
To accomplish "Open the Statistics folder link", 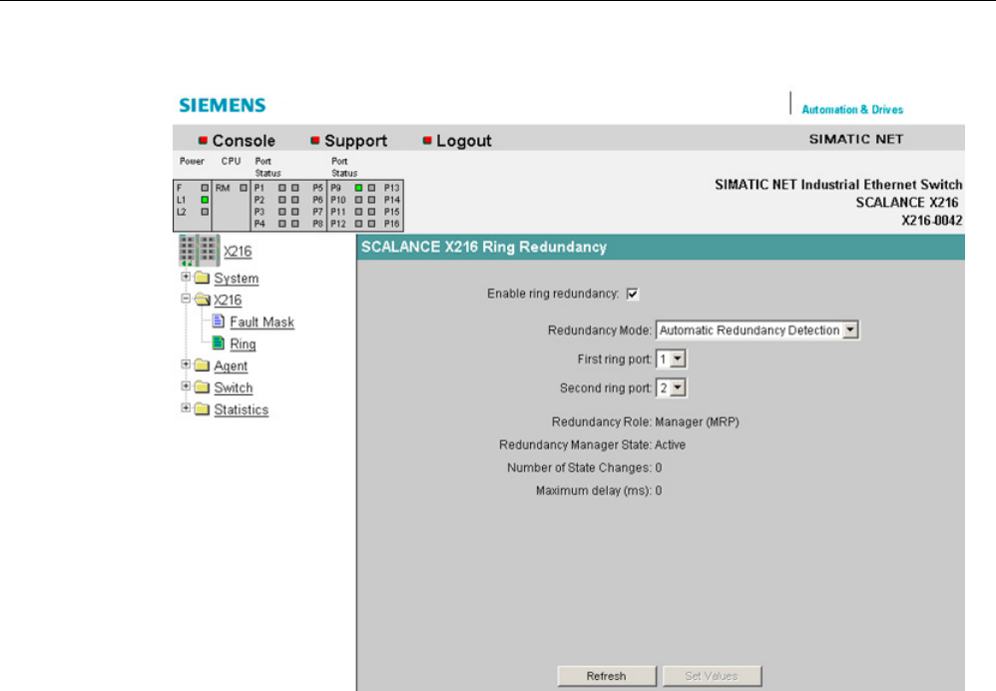I will pyautogui.click(x=241, y=410).
